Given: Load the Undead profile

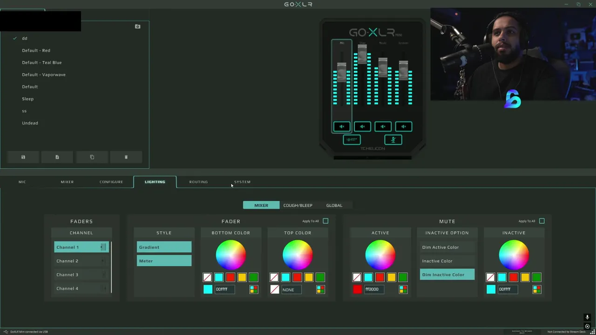Looking at the screenshot, I should [30, 123].
